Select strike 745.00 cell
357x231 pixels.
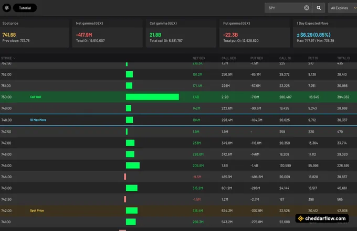[6, 166]
